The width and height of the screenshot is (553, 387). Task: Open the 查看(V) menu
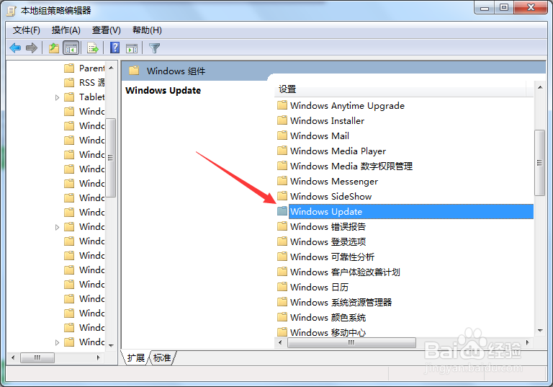106,30
